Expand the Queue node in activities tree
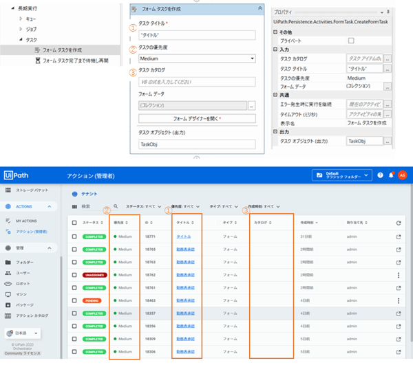Viewport: 413px width, 376px height. point(21,19)
